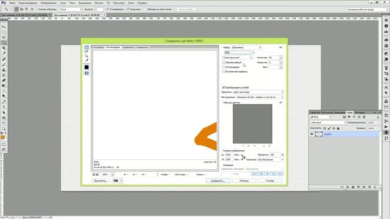This screenshot has height=219, width=390.
Task: Enable the Прогрессивный checkbox
Action: [x=224, y=63]
